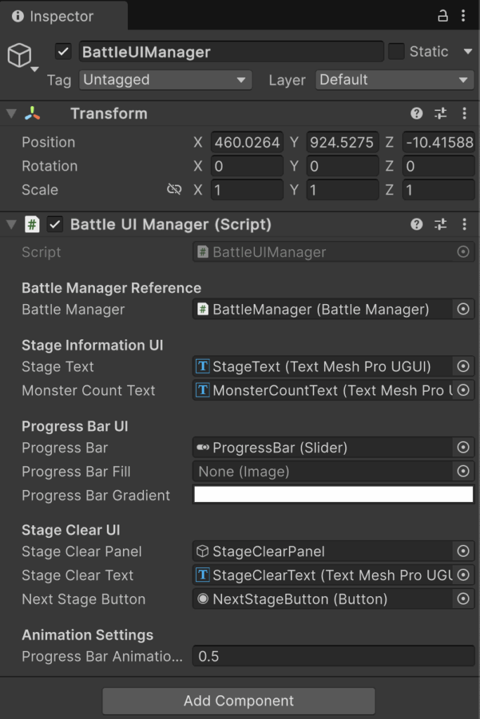
Task: Open the Progress Bar Gradient white swatch
Action: tap(334, 495)
